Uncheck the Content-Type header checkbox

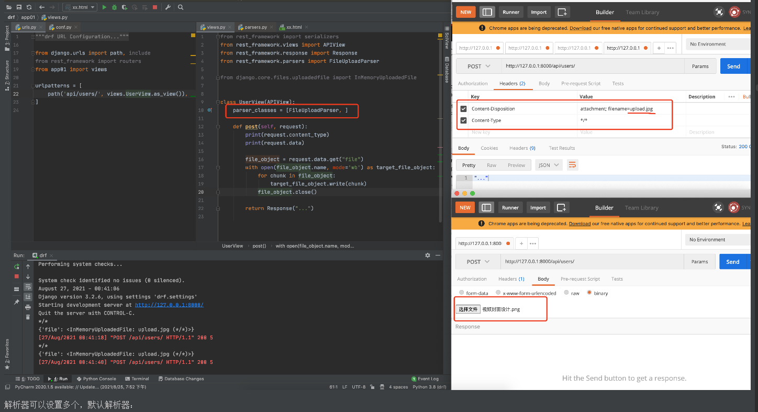click(463, 120)
